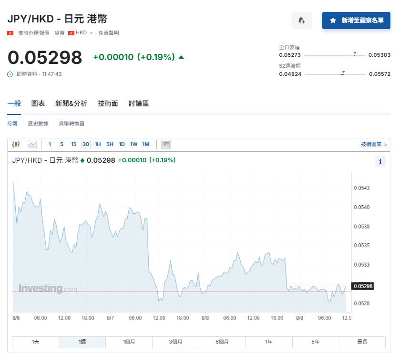Enable the 1H chart interval
399x355 pixels.
pos(98,144)
